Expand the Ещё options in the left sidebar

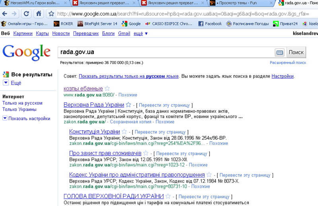pos(13,83)
